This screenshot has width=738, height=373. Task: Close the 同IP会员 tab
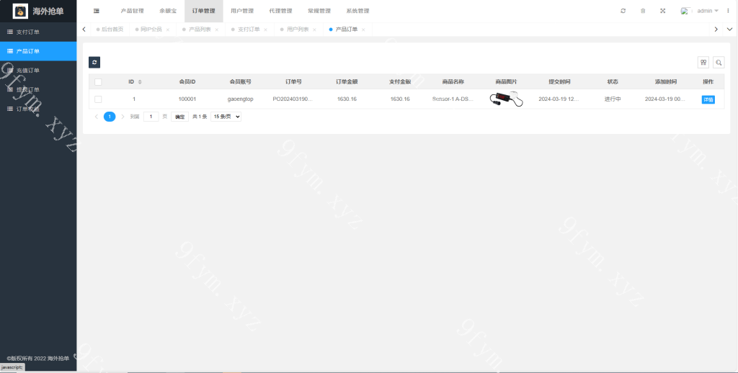click(168, 30)
